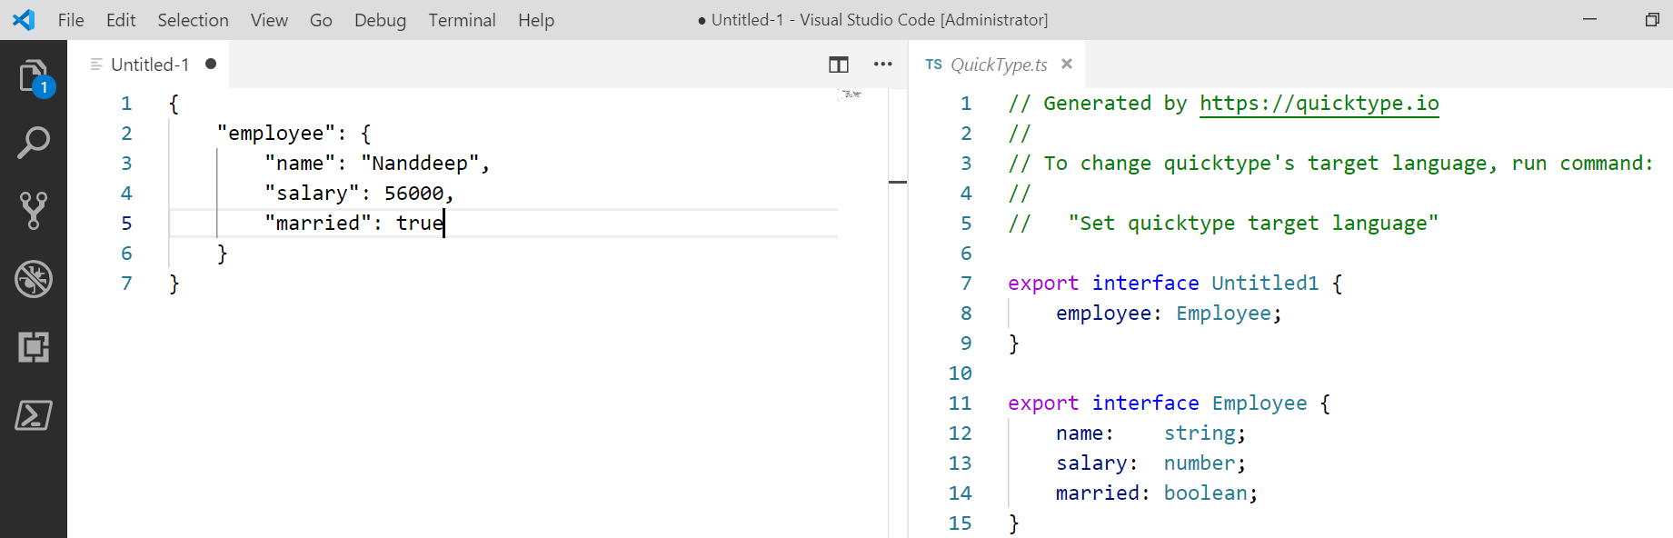The width and height of the screenshot is (1673, 538).
Task: Open the Terminal menu
Action: click(462, 20)
